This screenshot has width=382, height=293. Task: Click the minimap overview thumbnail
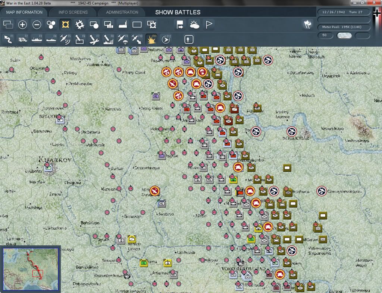(x=31, y=269)
